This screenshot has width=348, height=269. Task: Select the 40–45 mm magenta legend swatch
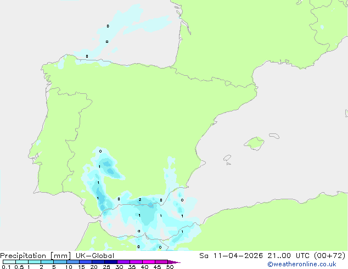tap(149, 262)
